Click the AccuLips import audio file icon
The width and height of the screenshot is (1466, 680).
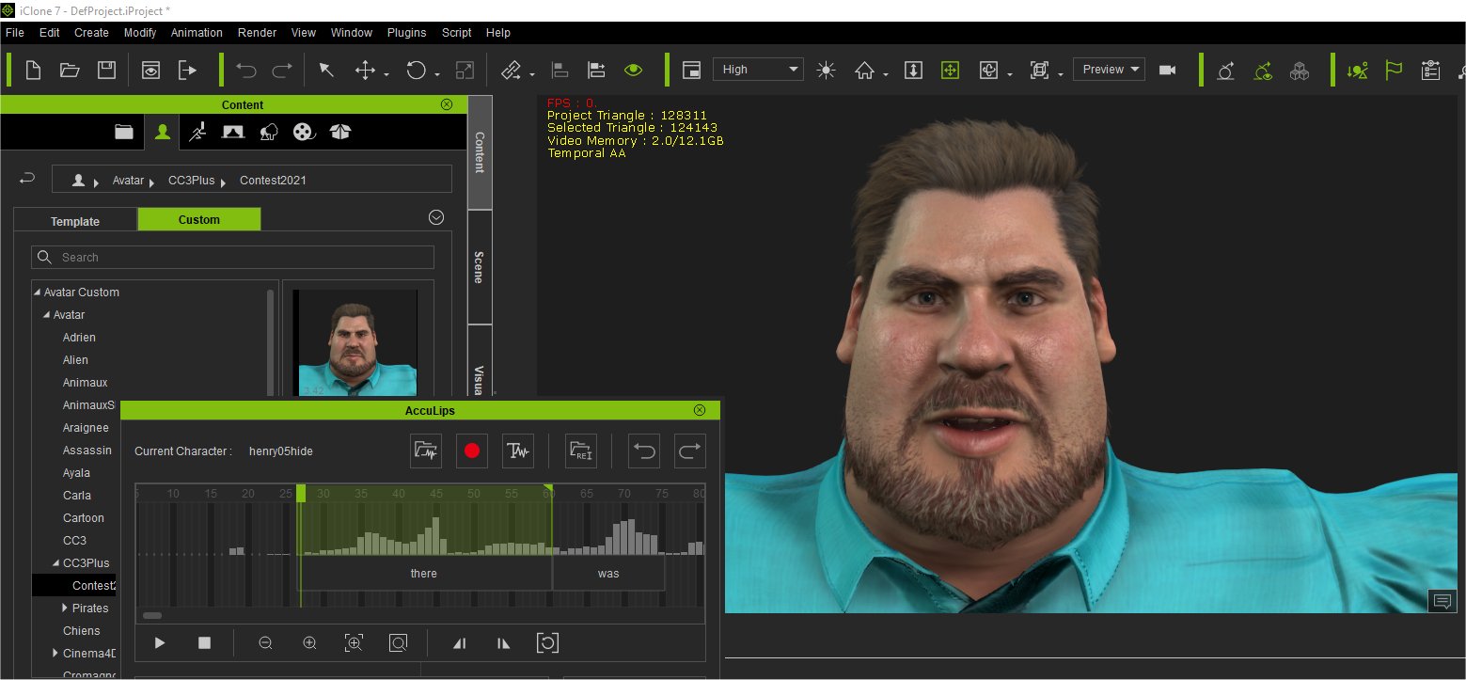[426, 451]
